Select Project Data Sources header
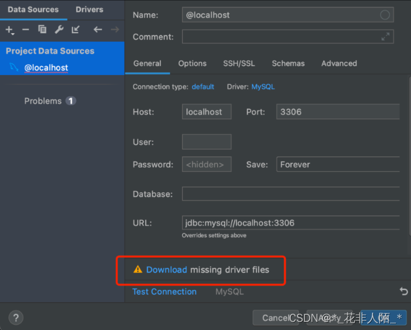The width and height of the screenshot is (411, 330). tap(50, 51)
